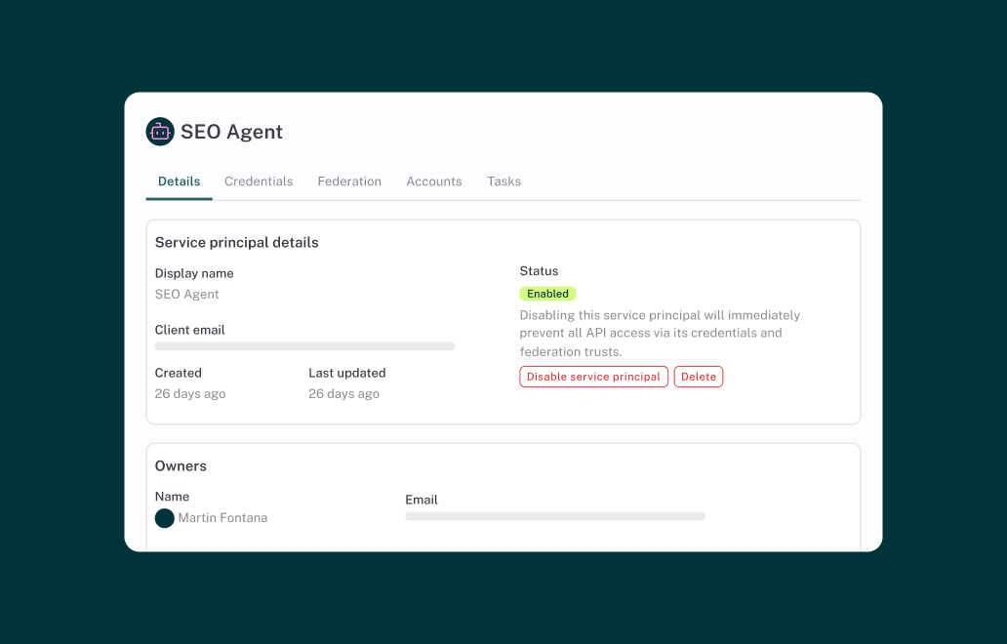Click the red Delete button
The height and width of the screenshot is (644, 1007).
click(699, 377)
